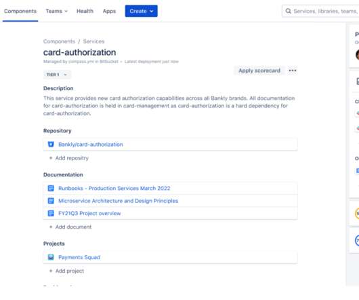Click the Payments Squad project icon
Screen dimensions: 359x300
click(51, 257)
